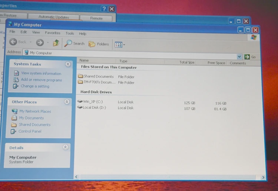The image size is (278, 191).
Task: Sort by the Comments column header
Action: (x=238, y=63)
